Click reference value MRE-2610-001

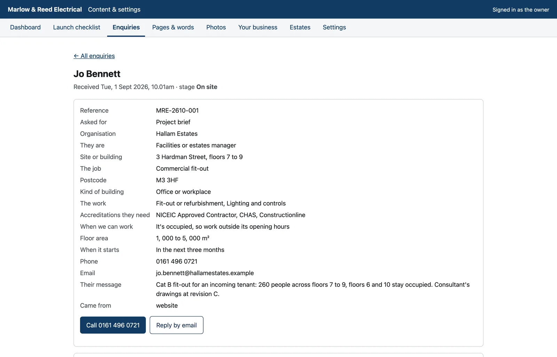177,110
